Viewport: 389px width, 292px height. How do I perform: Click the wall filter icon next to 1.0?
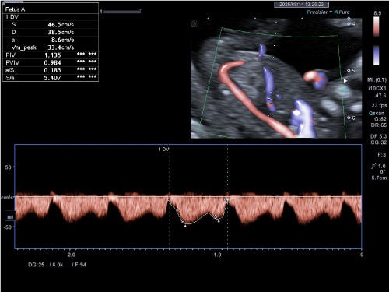coord(373,166)
